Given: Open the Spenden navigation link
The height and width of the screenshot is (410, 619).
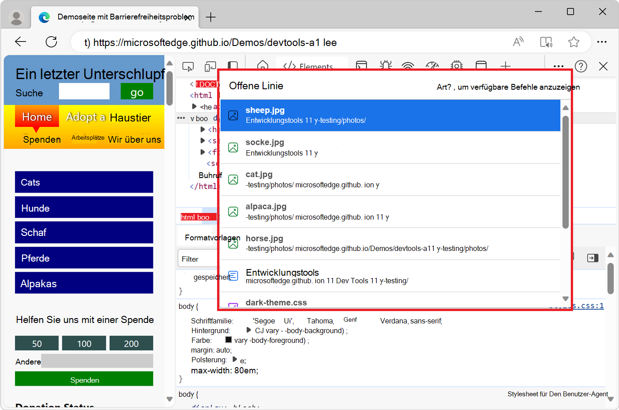Looking at the screenshot, I should (42, 139).
